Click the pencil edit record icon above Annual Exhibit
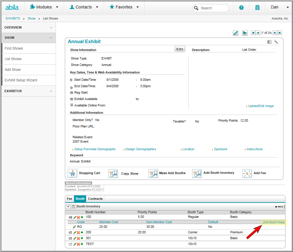 [236, 33]
